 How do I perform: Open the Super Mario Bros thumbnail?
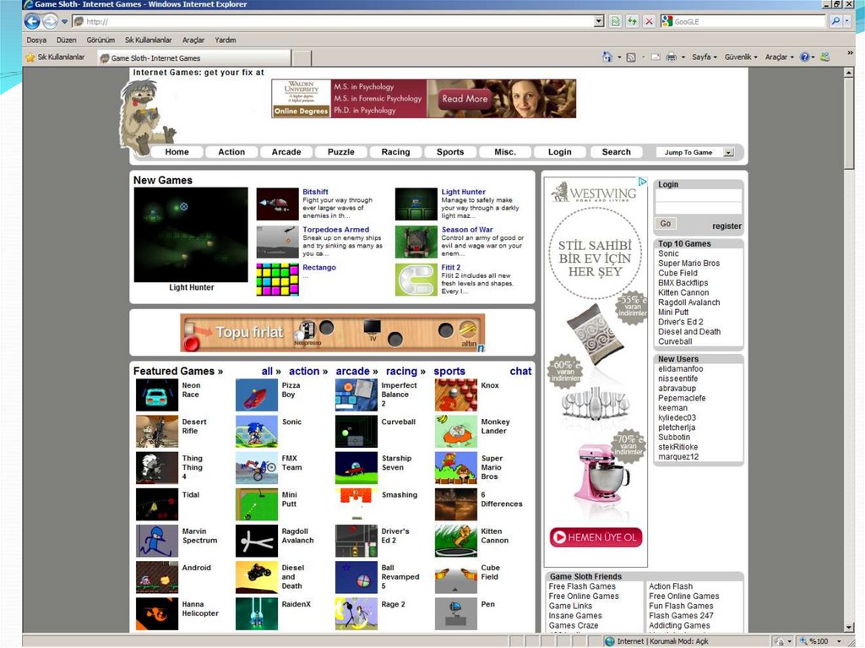pos(455,467)
